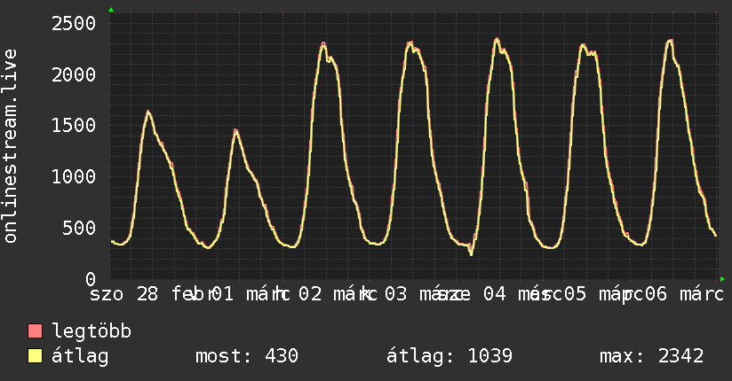Click the 'átlag: 1039' average value
This screenshot has width=732, height=381.
tap(450, 356)
